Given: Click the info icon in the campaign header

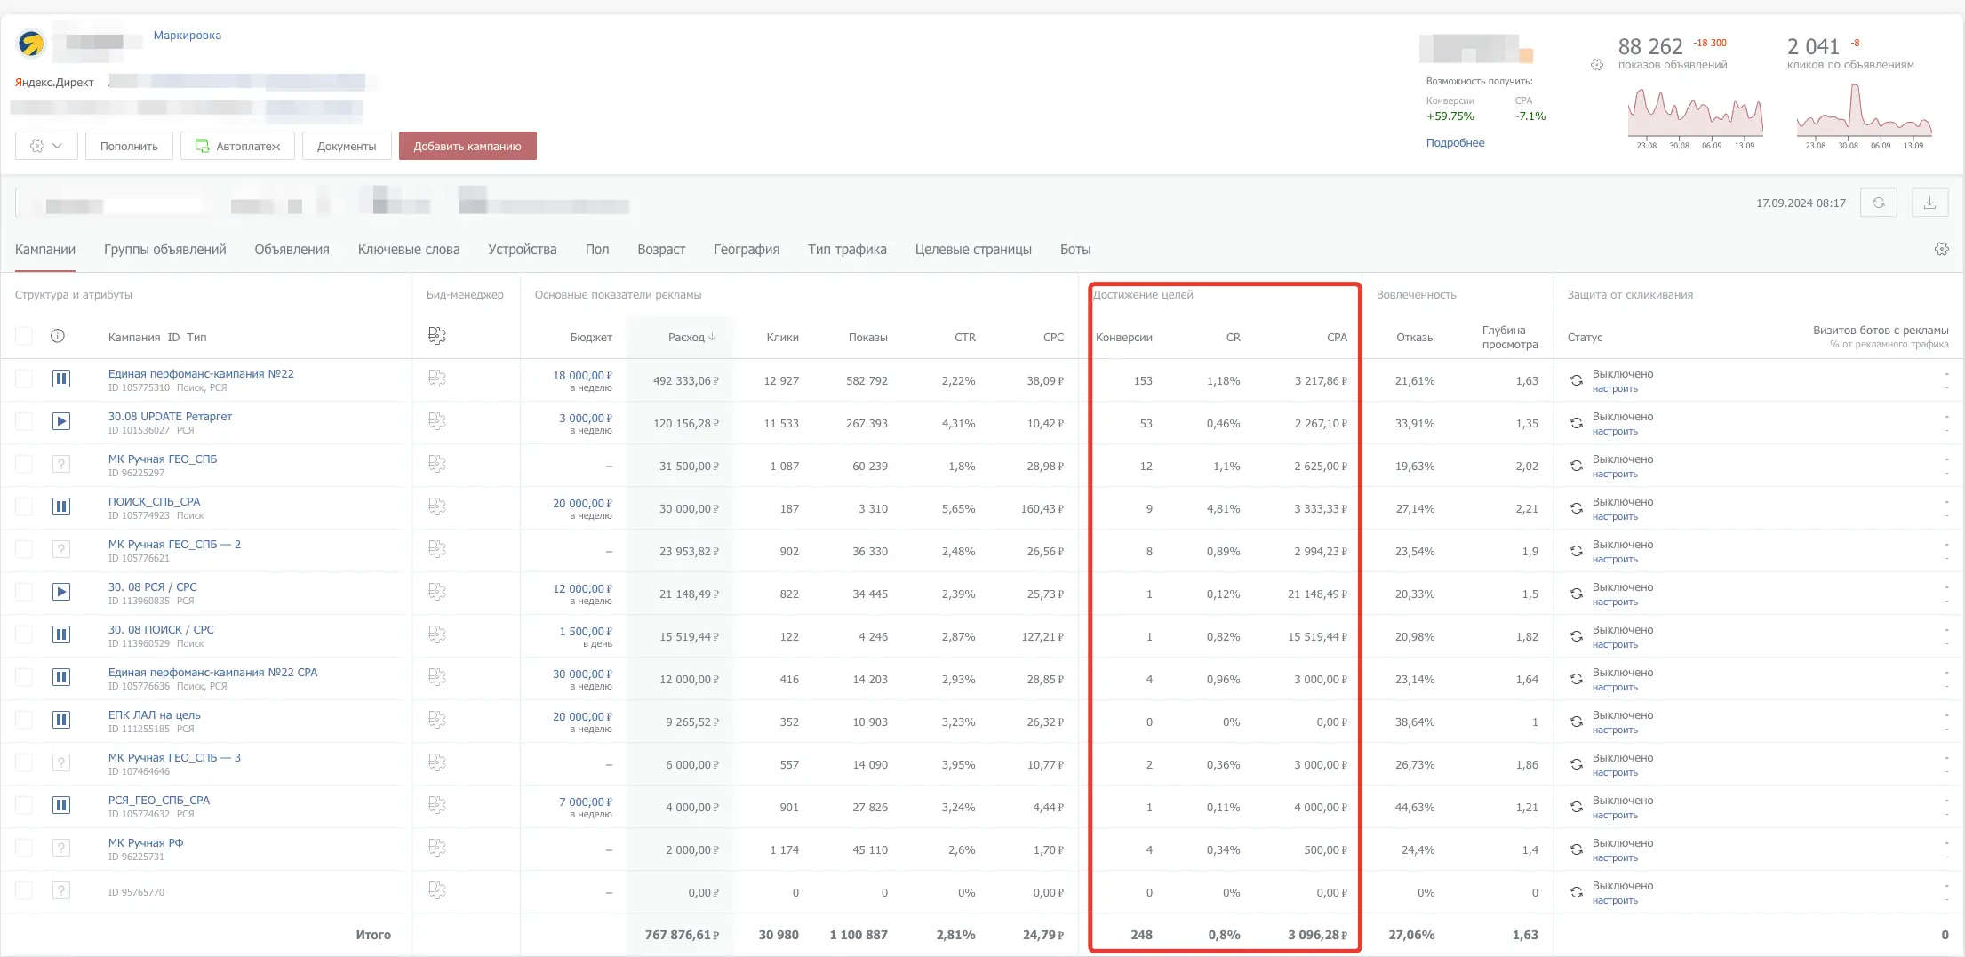Looking at the screenshot, I should (x=58, y=336).
